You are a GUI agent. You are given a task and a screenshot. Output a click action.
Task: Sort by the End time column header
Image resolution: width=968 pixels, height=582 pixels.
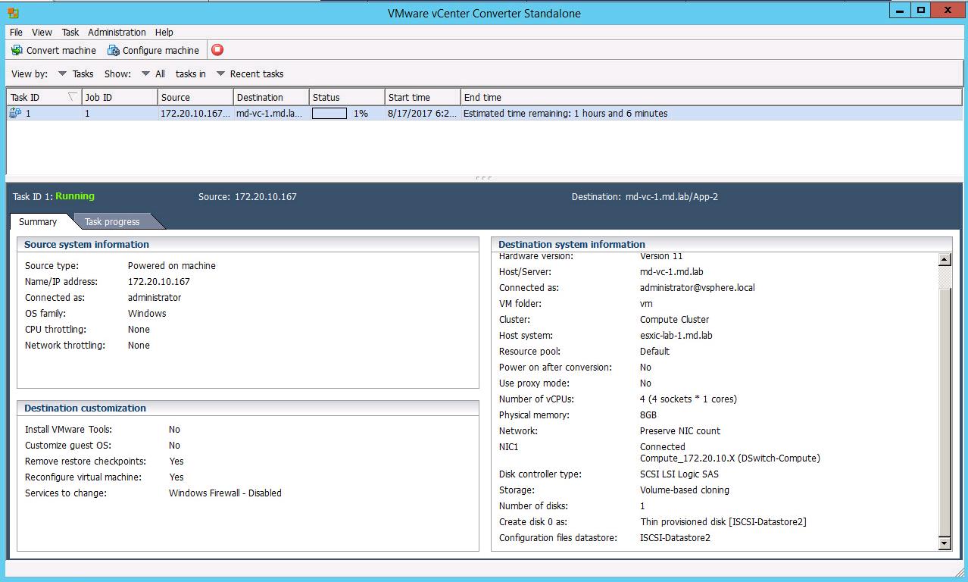(x=711, y=97)
